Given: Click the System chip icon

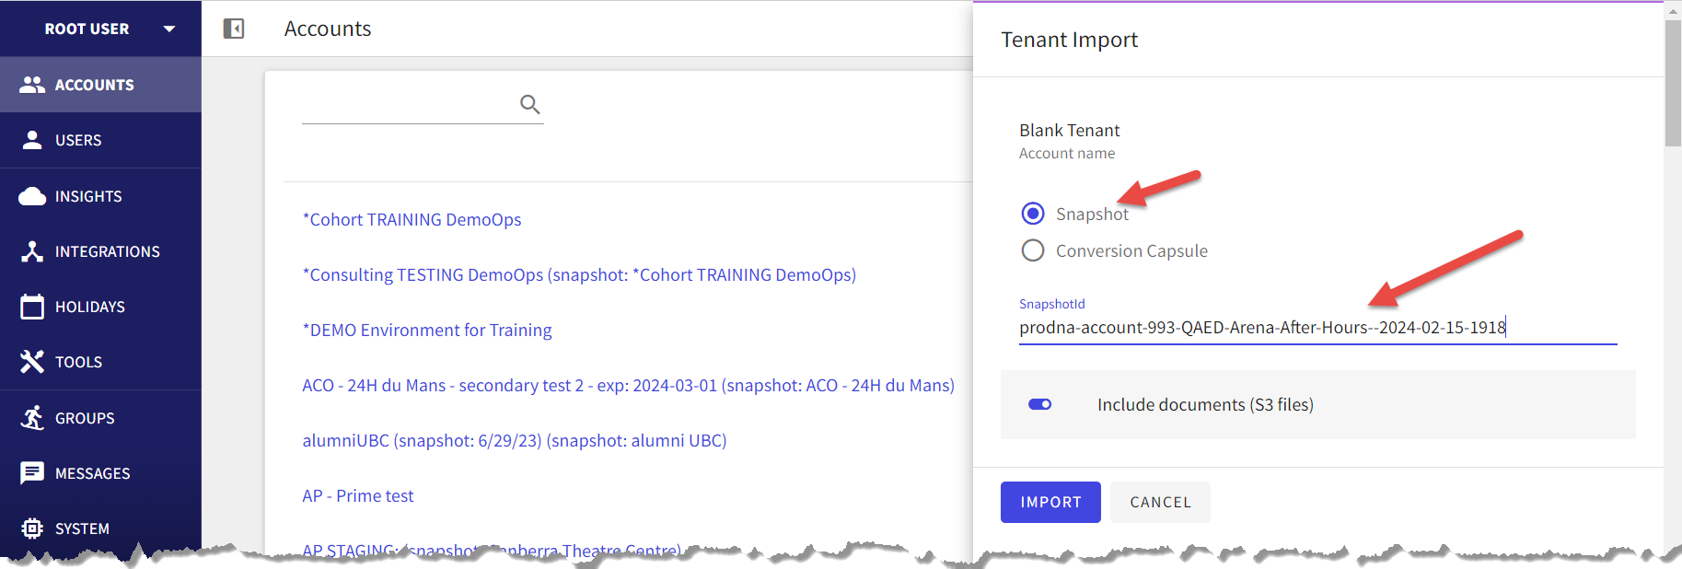Looking at the screenshot, I should coord(32,528).
